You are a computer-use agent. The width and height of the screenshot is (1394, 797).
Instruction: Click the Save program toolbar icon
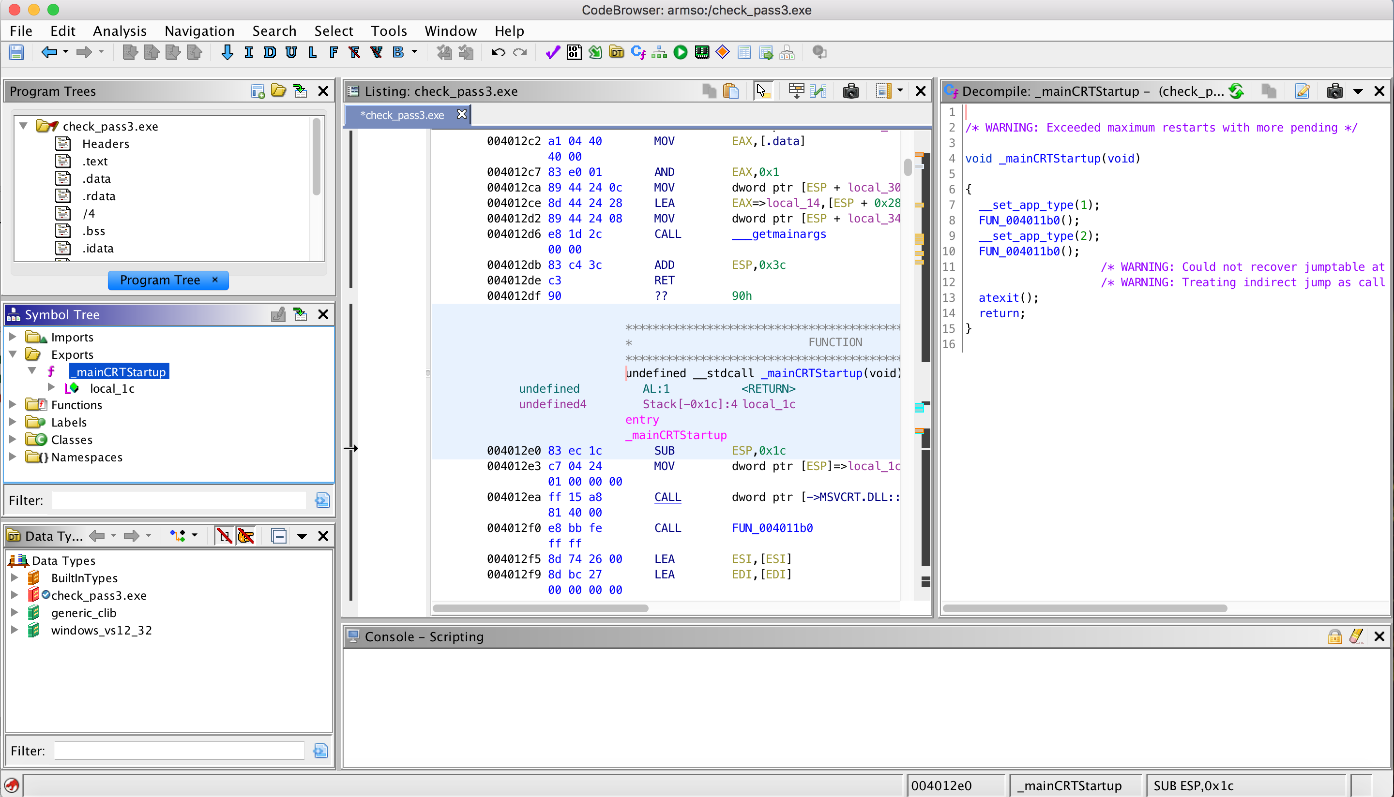16,53
